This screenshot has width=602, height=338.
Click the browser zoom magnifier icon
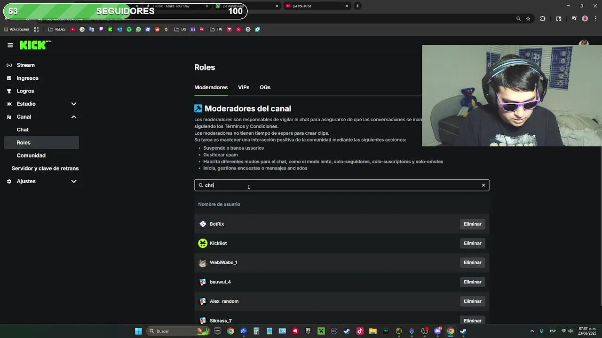(x=518, y=19)
